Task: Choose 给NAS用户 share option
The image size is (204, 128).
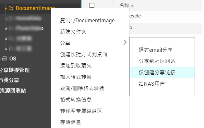Action: pos(151,84)
